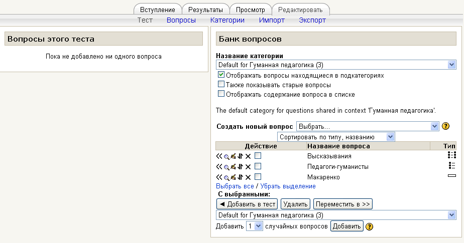Click move icon for Высказывания question
The width and height of the screenshot is (464, 243).
pyautogui.click(x=240, y=156)
